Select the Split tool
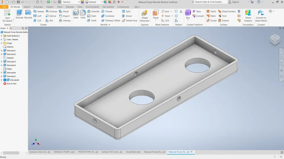Image resolution: width=284 pixels, height=159 pixels. coord(126,11)
